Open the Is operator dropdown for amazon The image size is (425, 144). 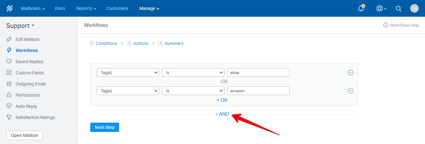(x=193, y=91)
